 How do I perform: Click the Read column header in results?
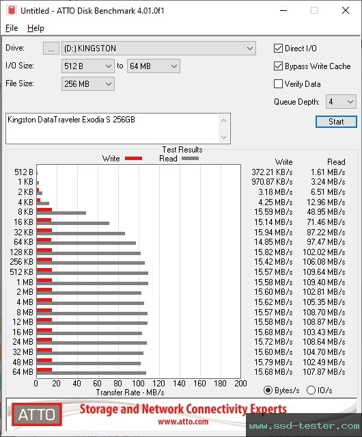coord(336,162)
